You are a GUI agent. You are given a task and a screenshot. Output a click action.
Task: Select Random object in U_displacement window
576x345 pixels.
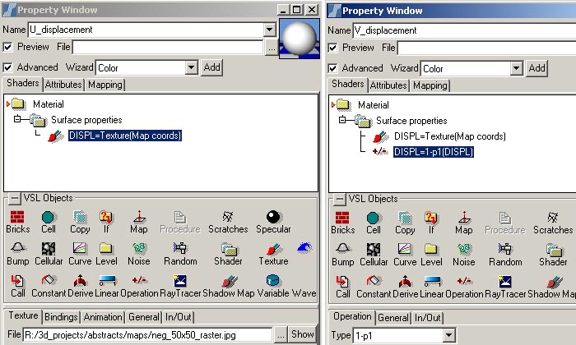tap(180, 255)
